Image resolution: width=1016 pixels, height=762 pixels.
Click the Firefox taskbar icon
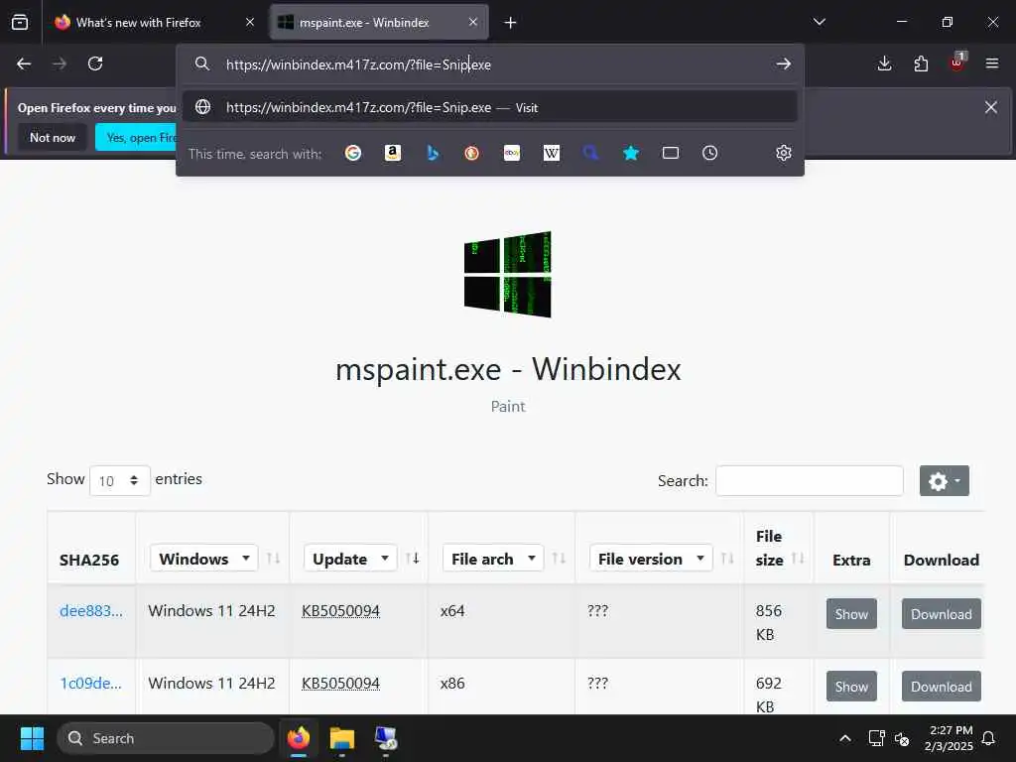pyautogui.click(x=298, y=738)
